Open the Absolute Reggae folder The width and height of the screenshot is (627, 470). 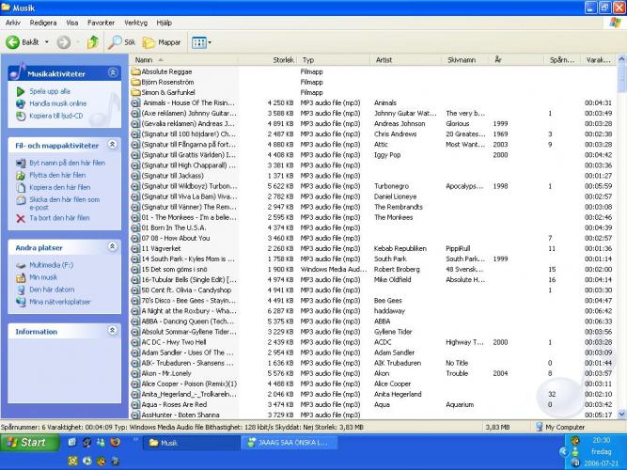[167, 71]
